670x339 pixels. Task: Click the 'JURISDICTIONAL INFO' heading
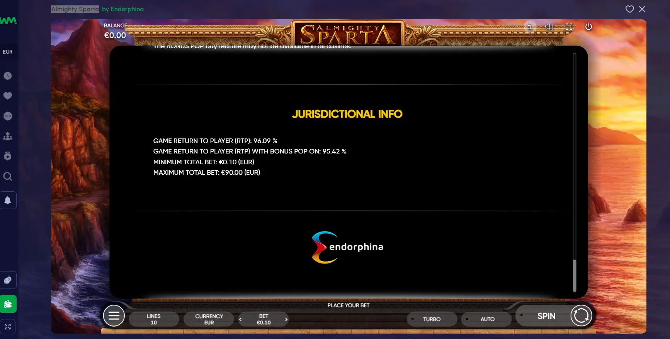[x=347, y=114]
